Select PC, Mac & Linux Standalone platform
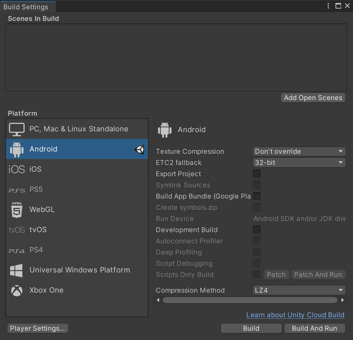Screen dimensions: 353x340 click(77, 129)
